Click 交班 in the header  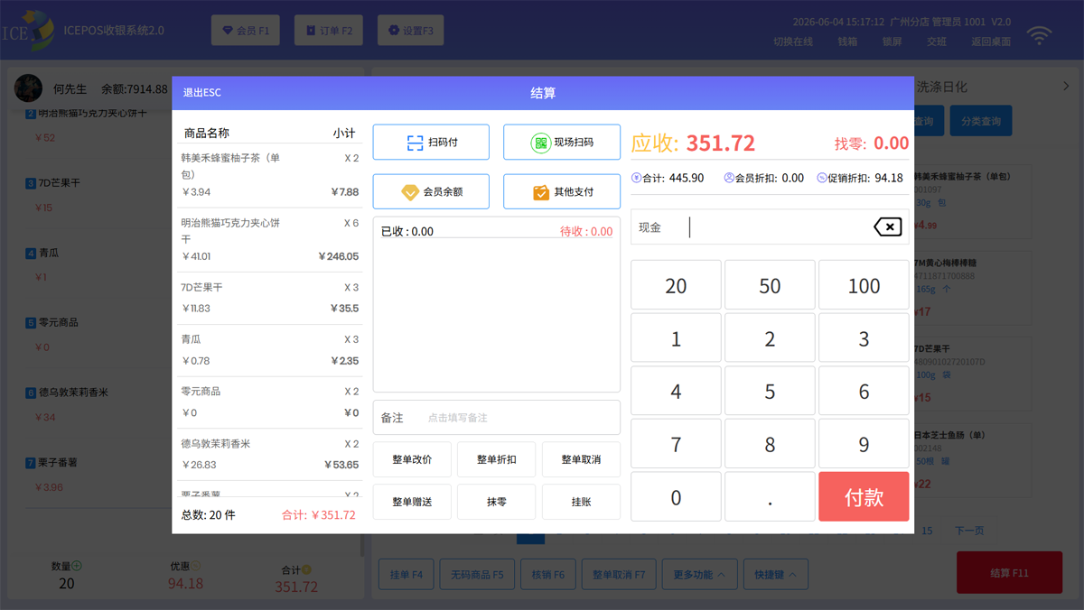937,42
